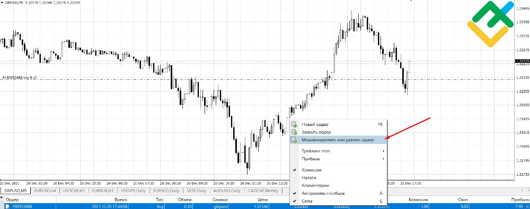
Task: Click 'Модифицировать или удалить ордер' entry
Action: [338, 140]
